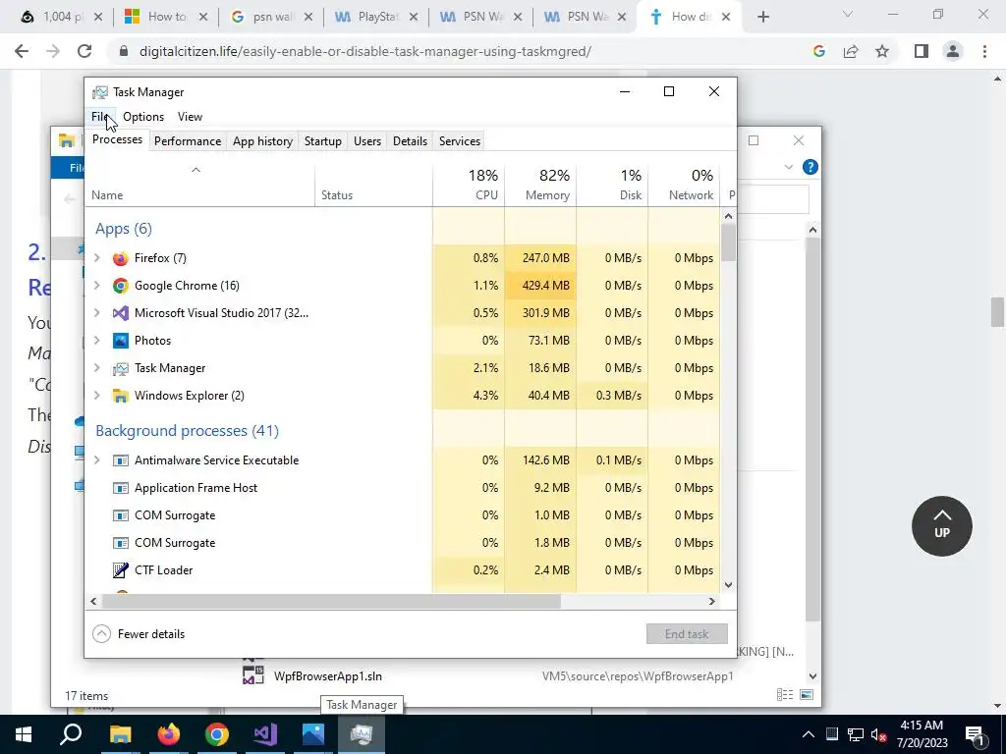The image size is (1006, 754).
Task: Click the Antimalware Service Executable icon
Action: (x=120, y=460)
